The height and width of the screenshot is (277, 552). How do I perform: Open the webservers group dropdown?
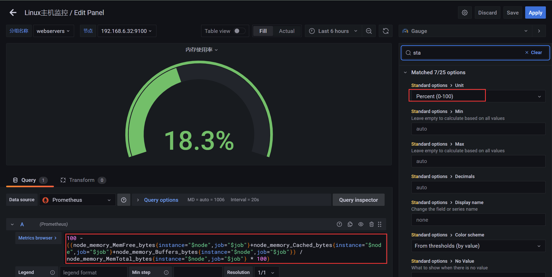[x=53, y=31]
